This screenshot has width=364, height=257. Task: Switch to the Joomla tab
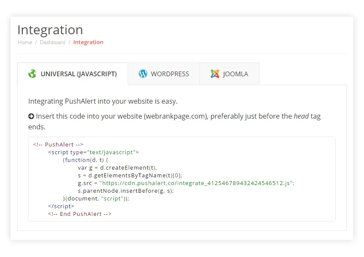[x=230, y=74]
